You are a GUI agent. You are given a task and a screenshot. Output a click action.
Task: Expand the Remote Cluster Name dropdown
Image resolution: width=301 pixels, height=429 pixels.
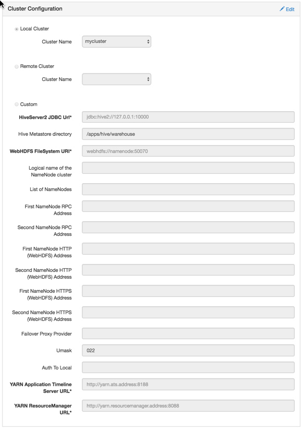[x=116, y=79]
